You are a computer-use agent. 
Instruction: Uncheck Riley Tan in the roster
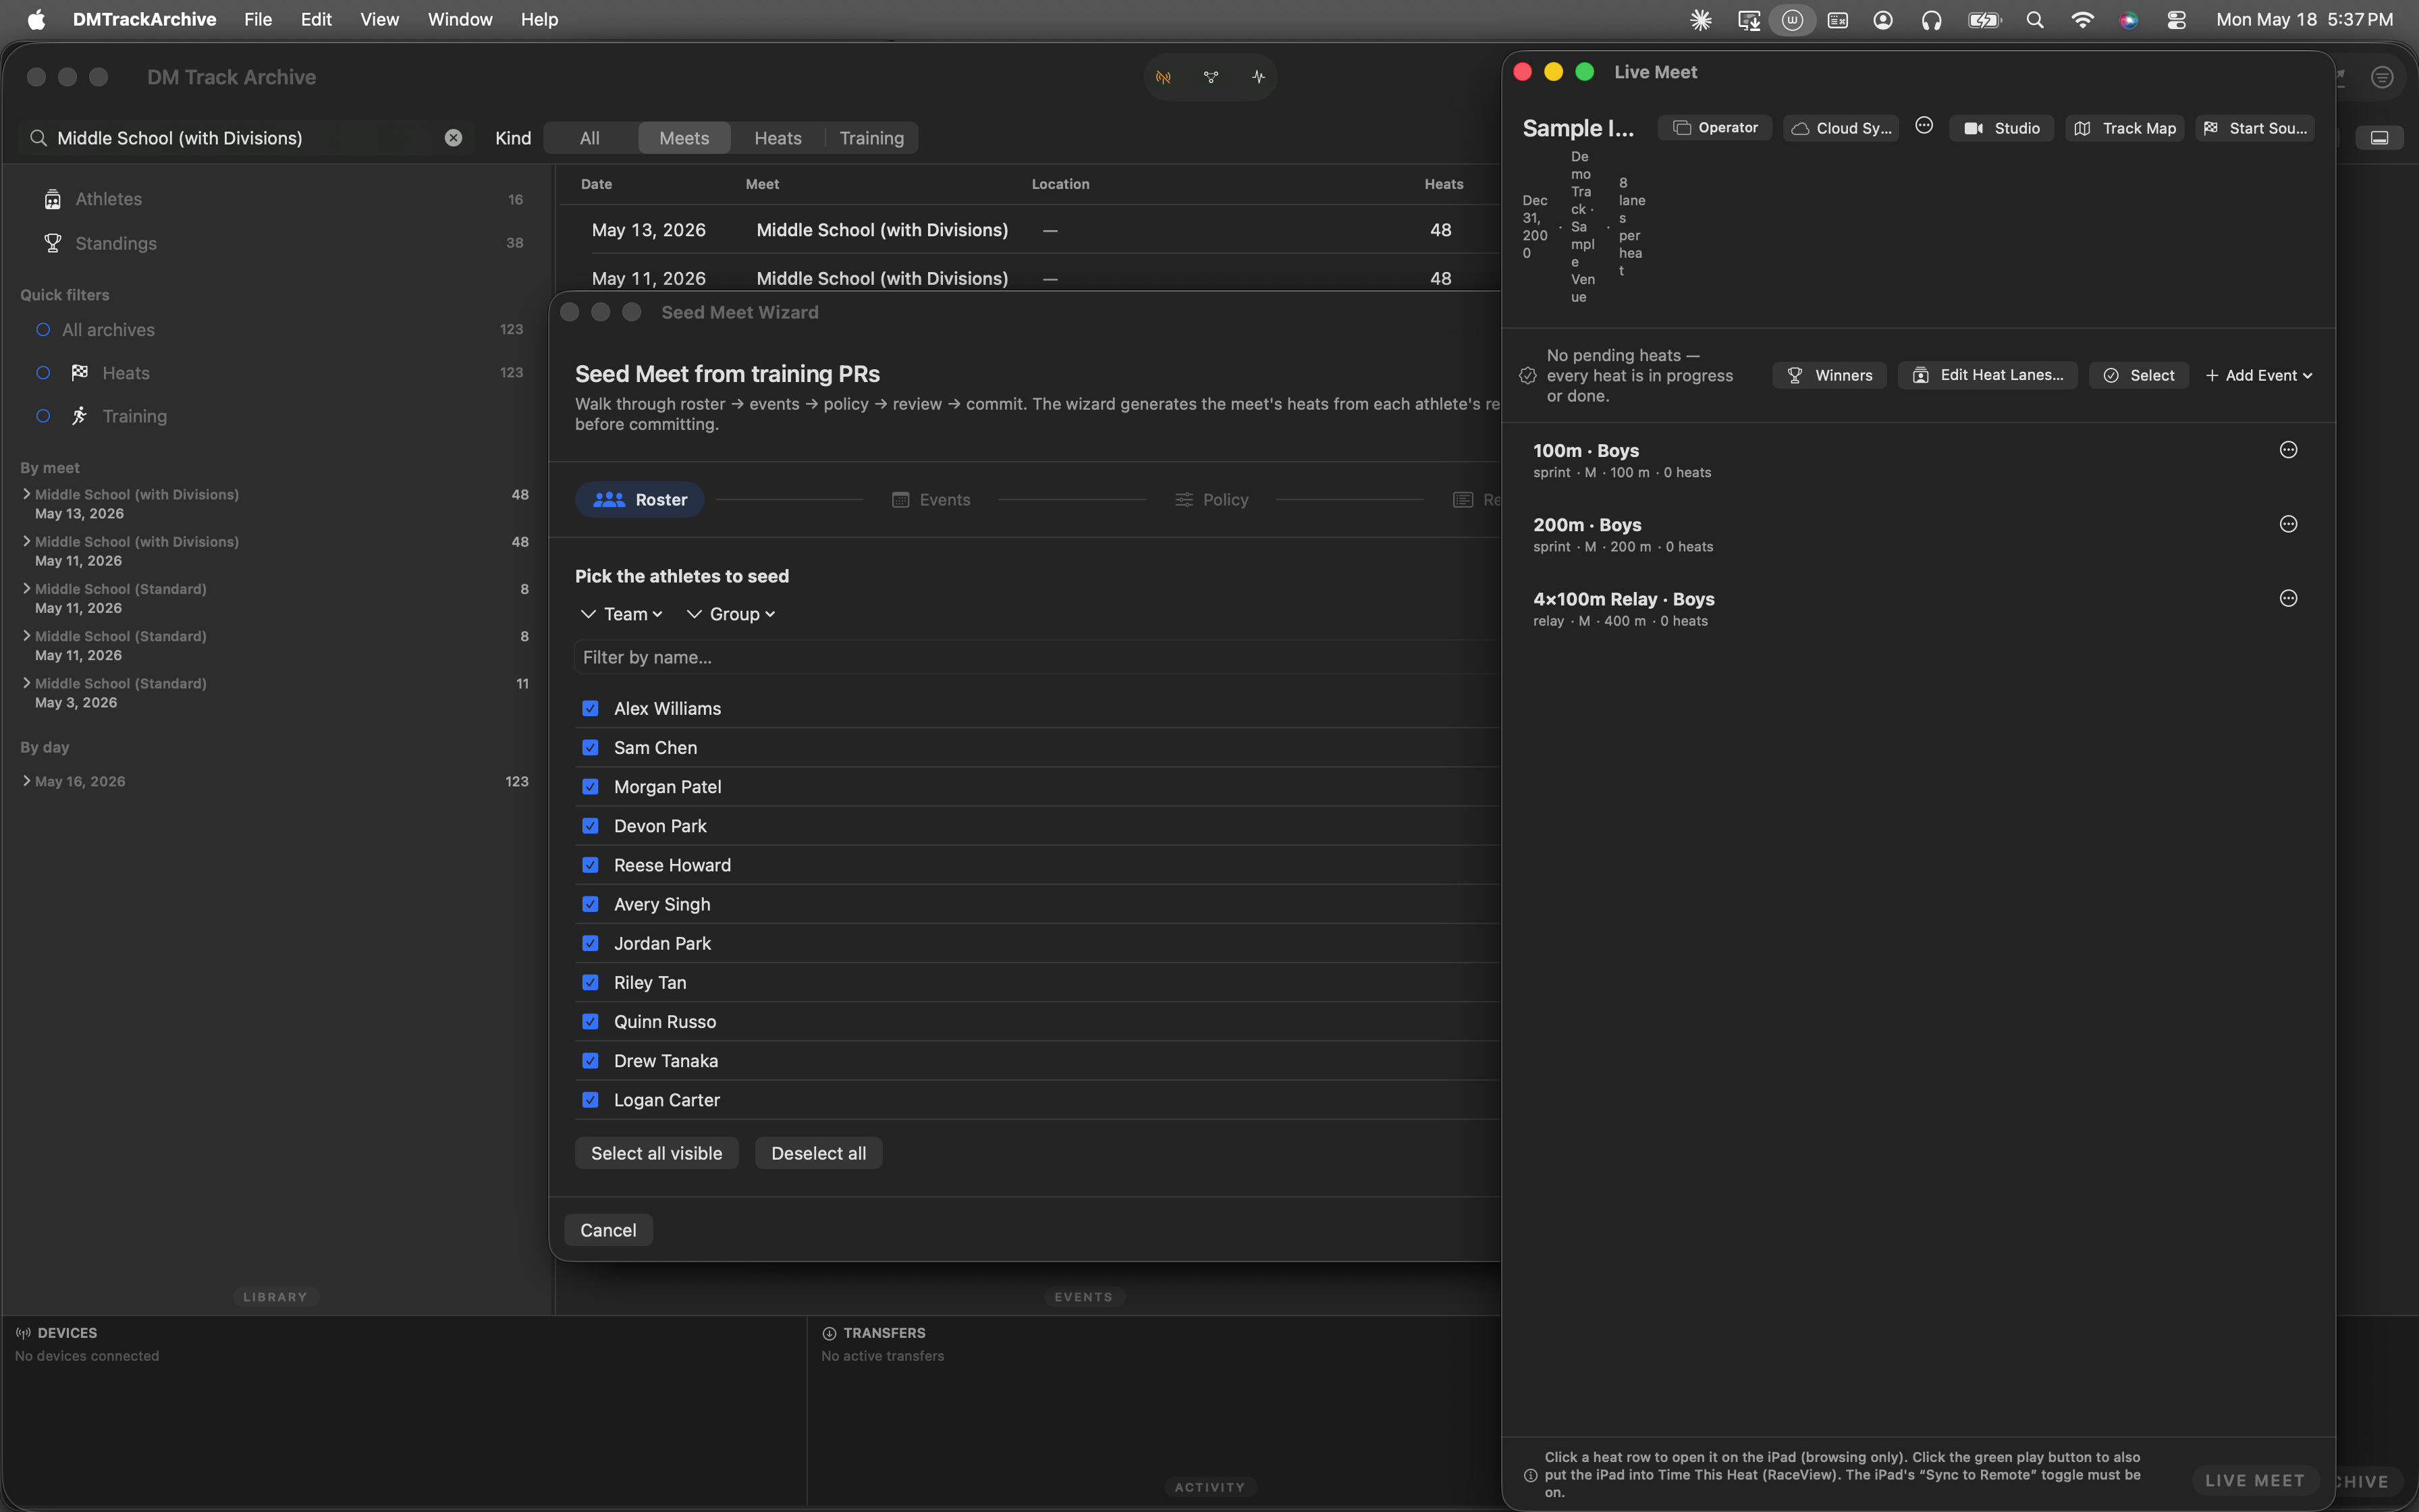coord(591,982)
